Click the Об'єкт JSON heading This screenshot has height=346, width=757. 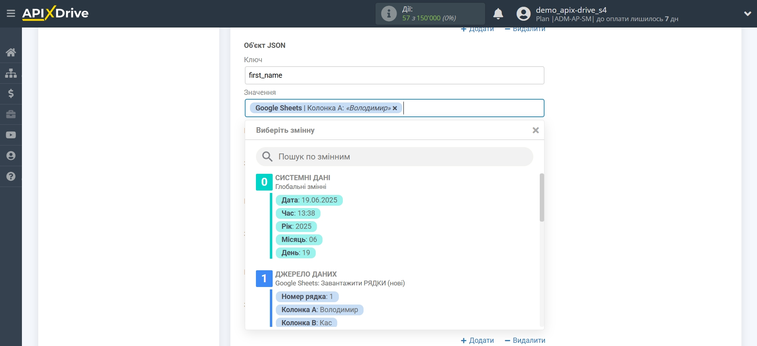pyautogui.click(x=265, y=45)
